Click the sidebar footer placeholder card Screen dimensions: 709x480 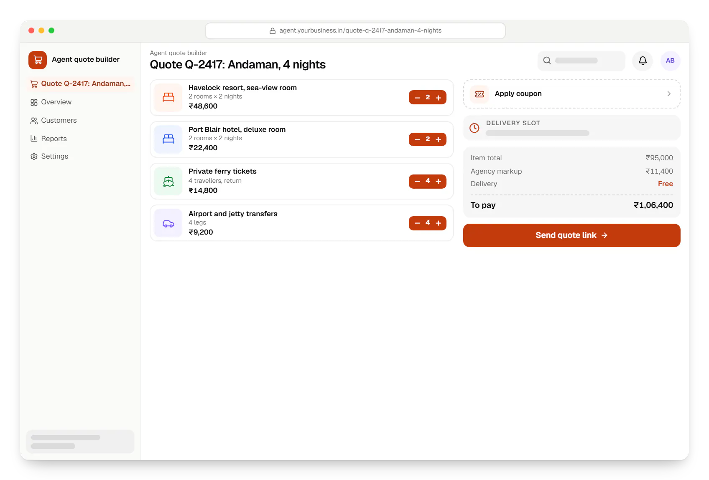[x=80, y=442]
